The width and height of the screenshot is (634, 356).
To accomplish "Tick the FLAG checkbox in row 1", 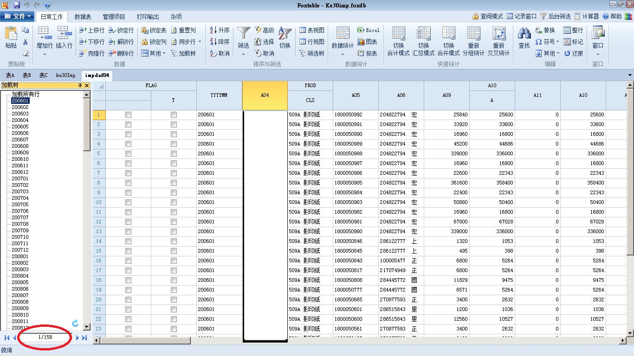I will pyautogui.click(x=128, y=114).
